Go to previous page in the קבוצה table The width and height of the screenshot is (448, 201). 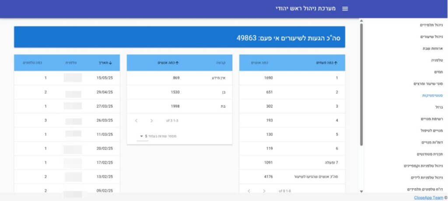coord(136,121)
